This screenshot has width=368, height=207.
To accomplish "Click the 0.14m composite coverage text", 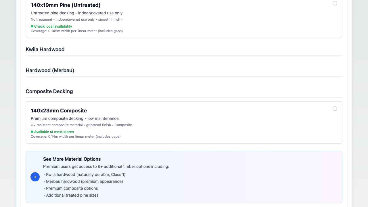I will 76,137.
